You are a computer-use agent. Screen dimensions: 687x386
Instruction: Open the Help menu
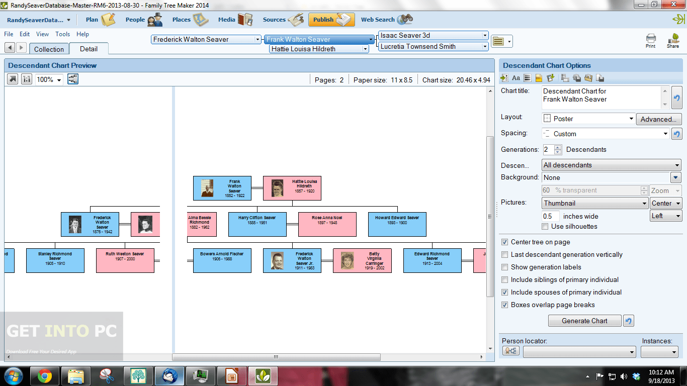[82, 34]
